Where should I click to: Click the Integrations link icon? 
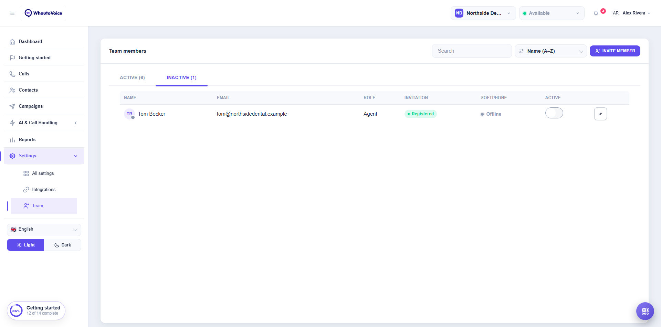click(x=26, y=190)
